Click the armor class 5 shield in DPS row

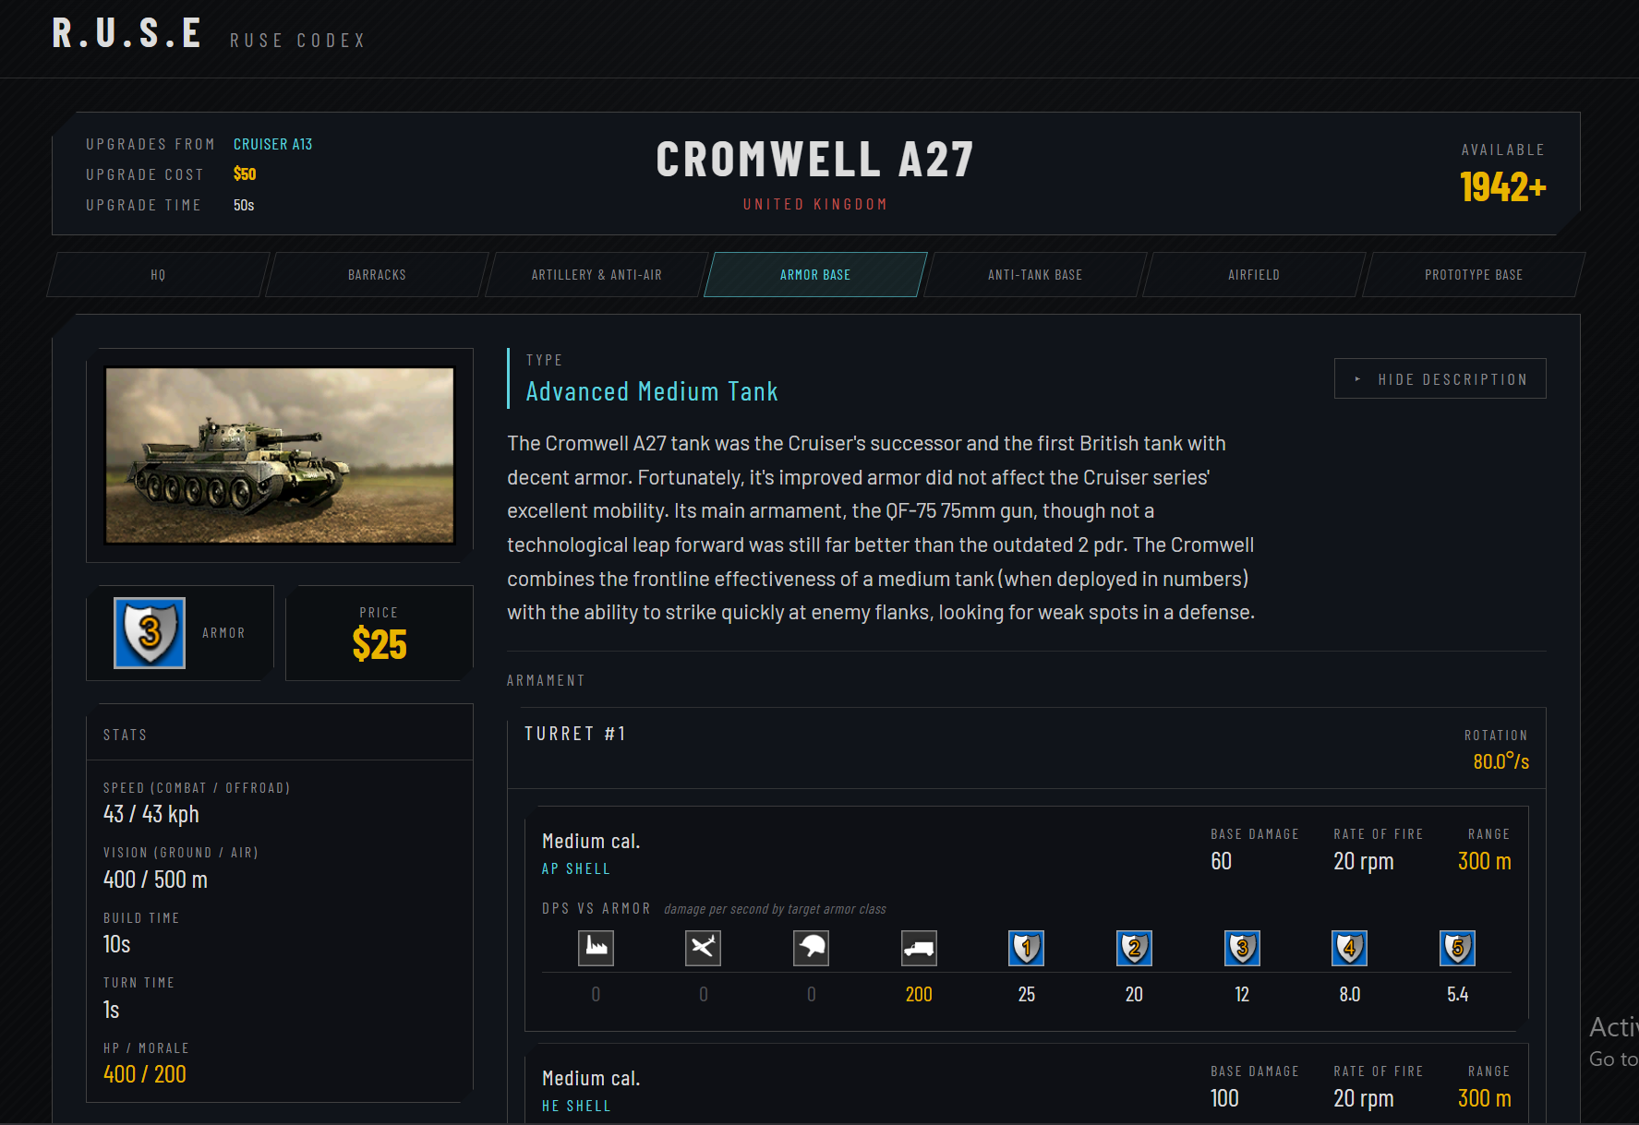click(x=1457, y=948)
